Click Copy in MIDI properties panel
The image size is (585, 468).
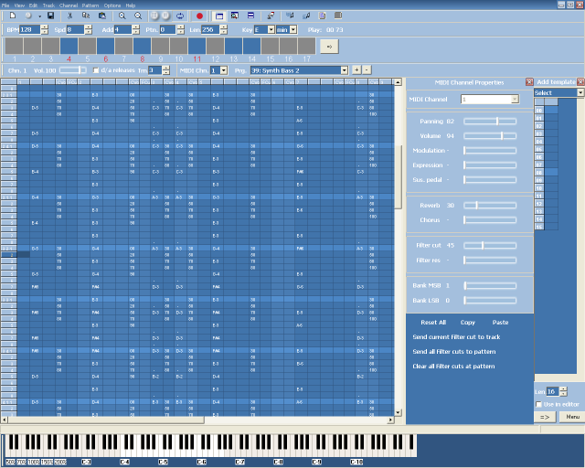[467, 323]
